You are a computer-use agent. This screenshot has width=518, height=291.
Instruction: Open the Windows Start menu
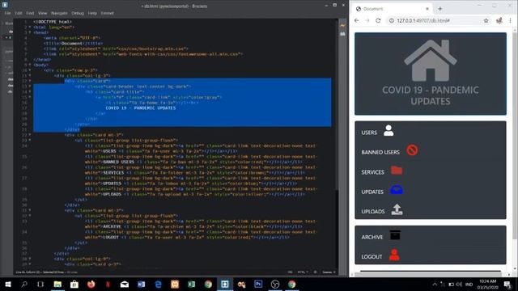tap(8, 284)
